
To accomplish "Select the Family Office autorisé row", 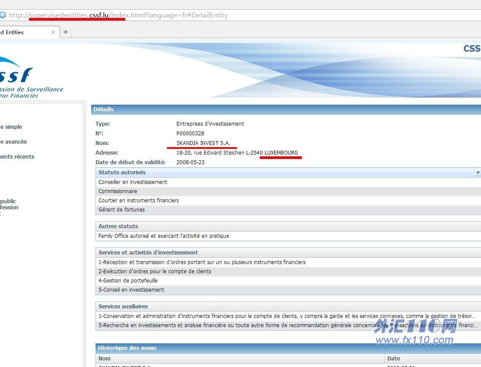I will (288, 236).
